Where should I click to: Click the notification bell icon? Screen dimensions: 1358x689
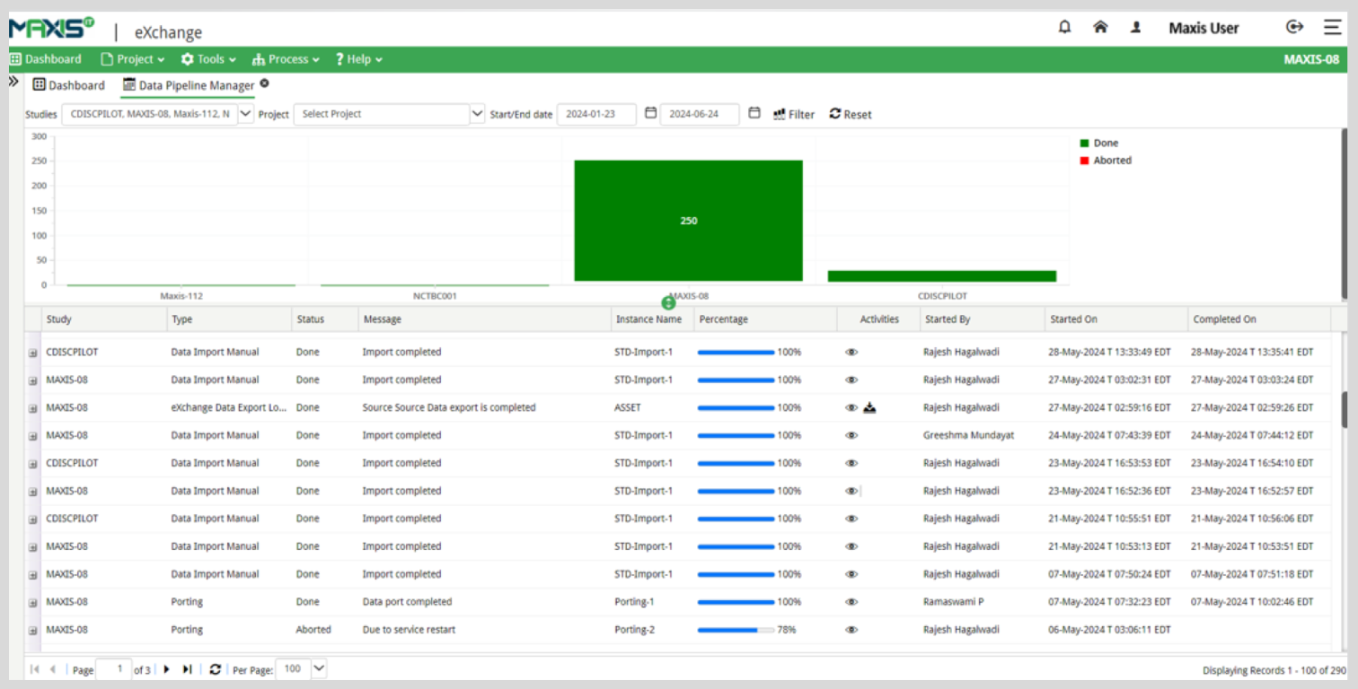point(1064,27)
